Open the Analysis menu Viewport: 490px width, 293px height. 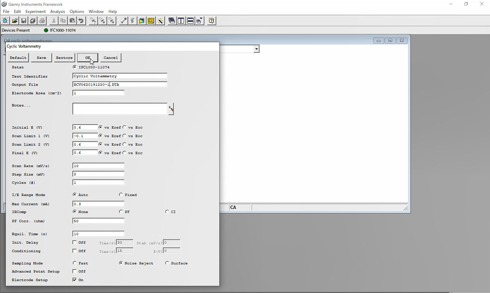tap(57, 12)
